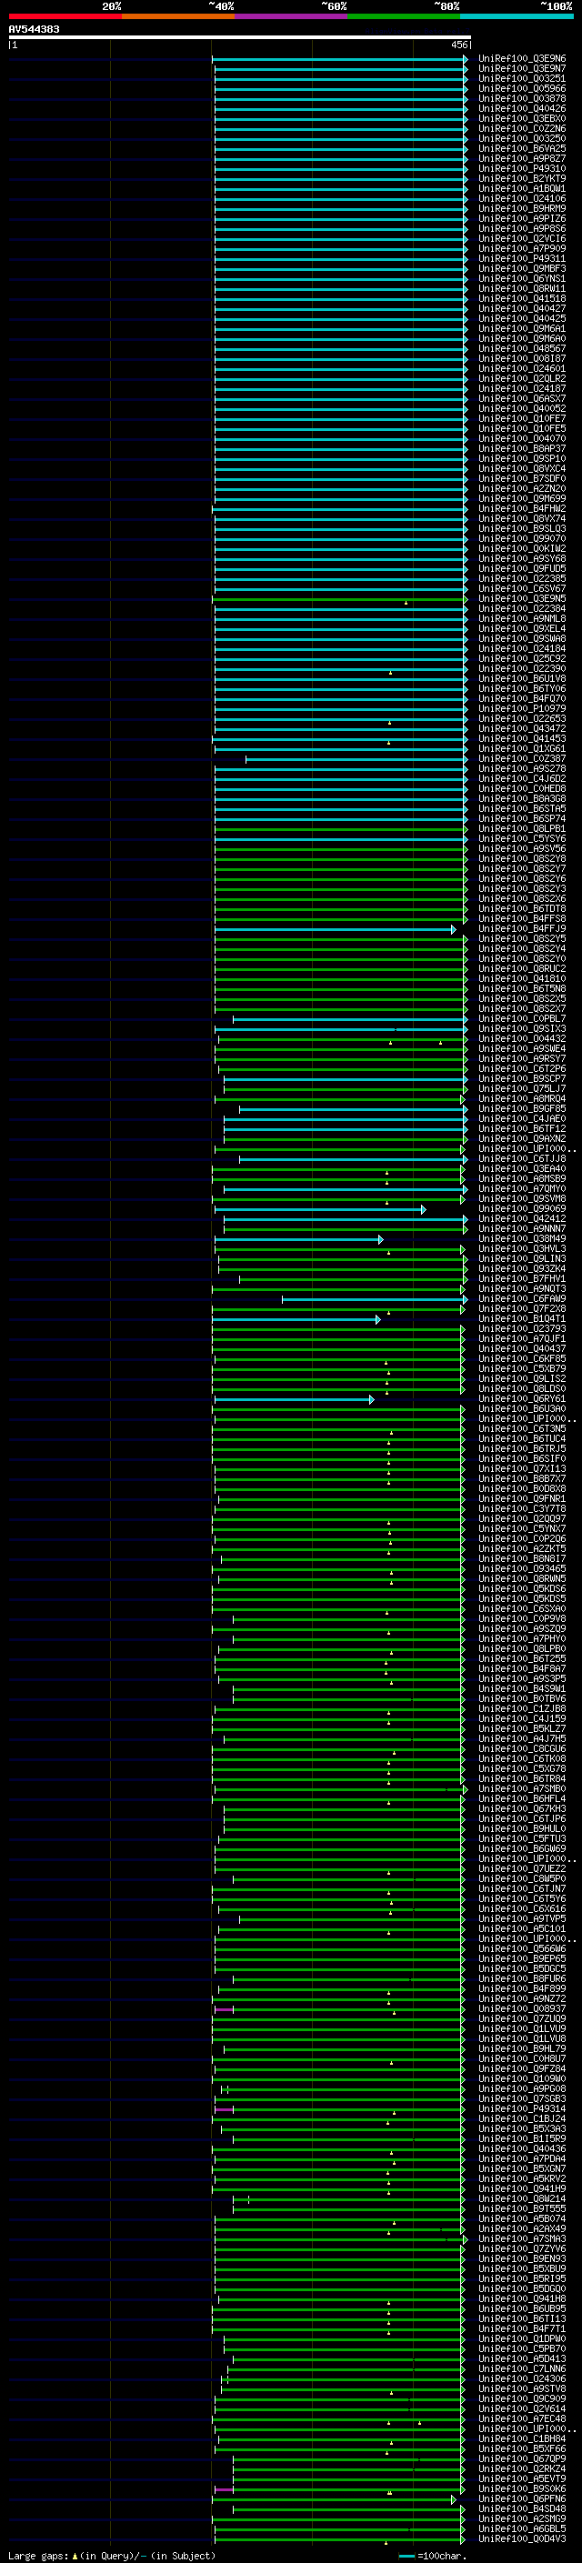Select the query name AV544383
The image size is (582, 2563).
pos(34,29)
